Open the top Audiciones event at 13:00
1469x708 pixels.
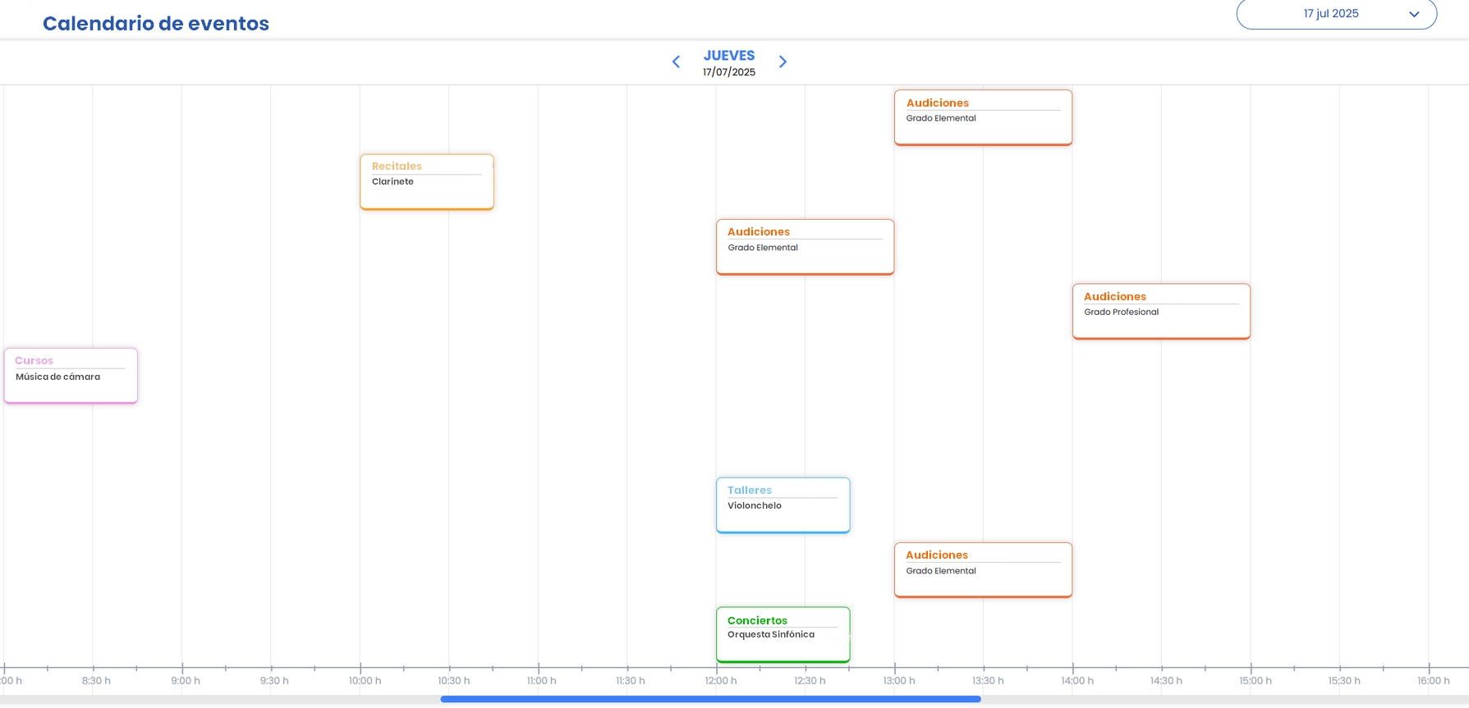click(x=983, y=117)
